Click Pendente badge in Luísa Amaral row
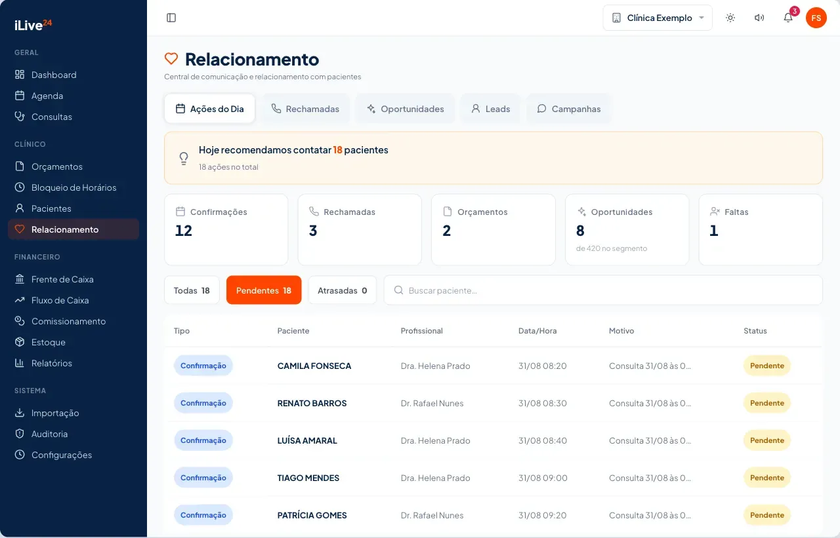The height and width of the screenshot is (538, 840). [x=767, y=440]
